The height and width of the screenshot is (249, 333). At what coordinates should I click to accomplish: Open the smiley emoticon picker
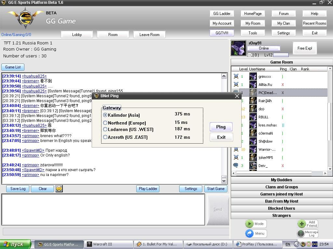[59, 188]
